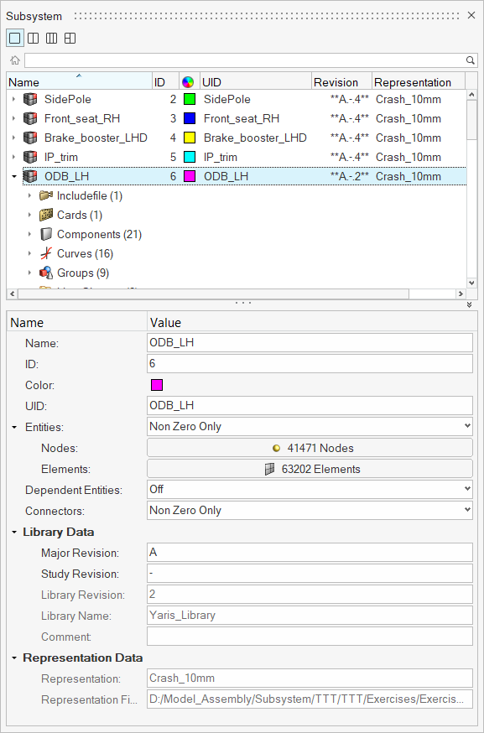
Task: Open the Connectors dropdown
Action: (310, 510)
